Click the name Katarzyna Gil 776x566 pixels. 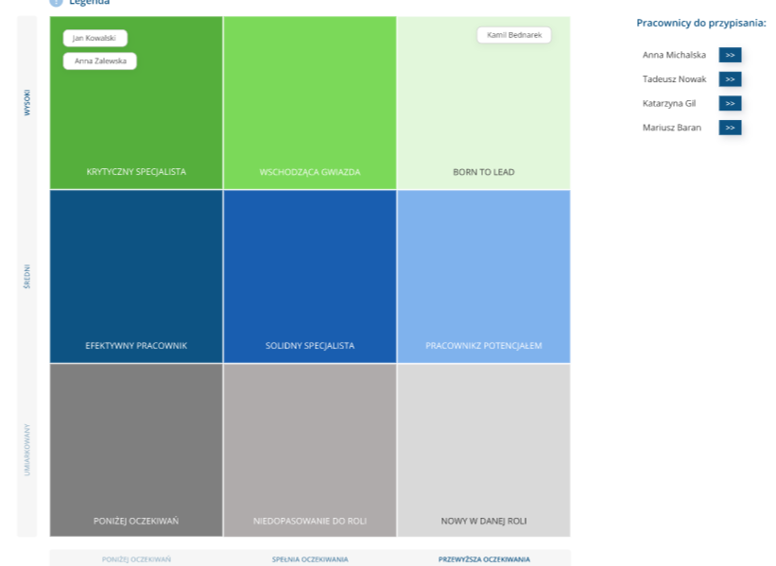point(669,103)
